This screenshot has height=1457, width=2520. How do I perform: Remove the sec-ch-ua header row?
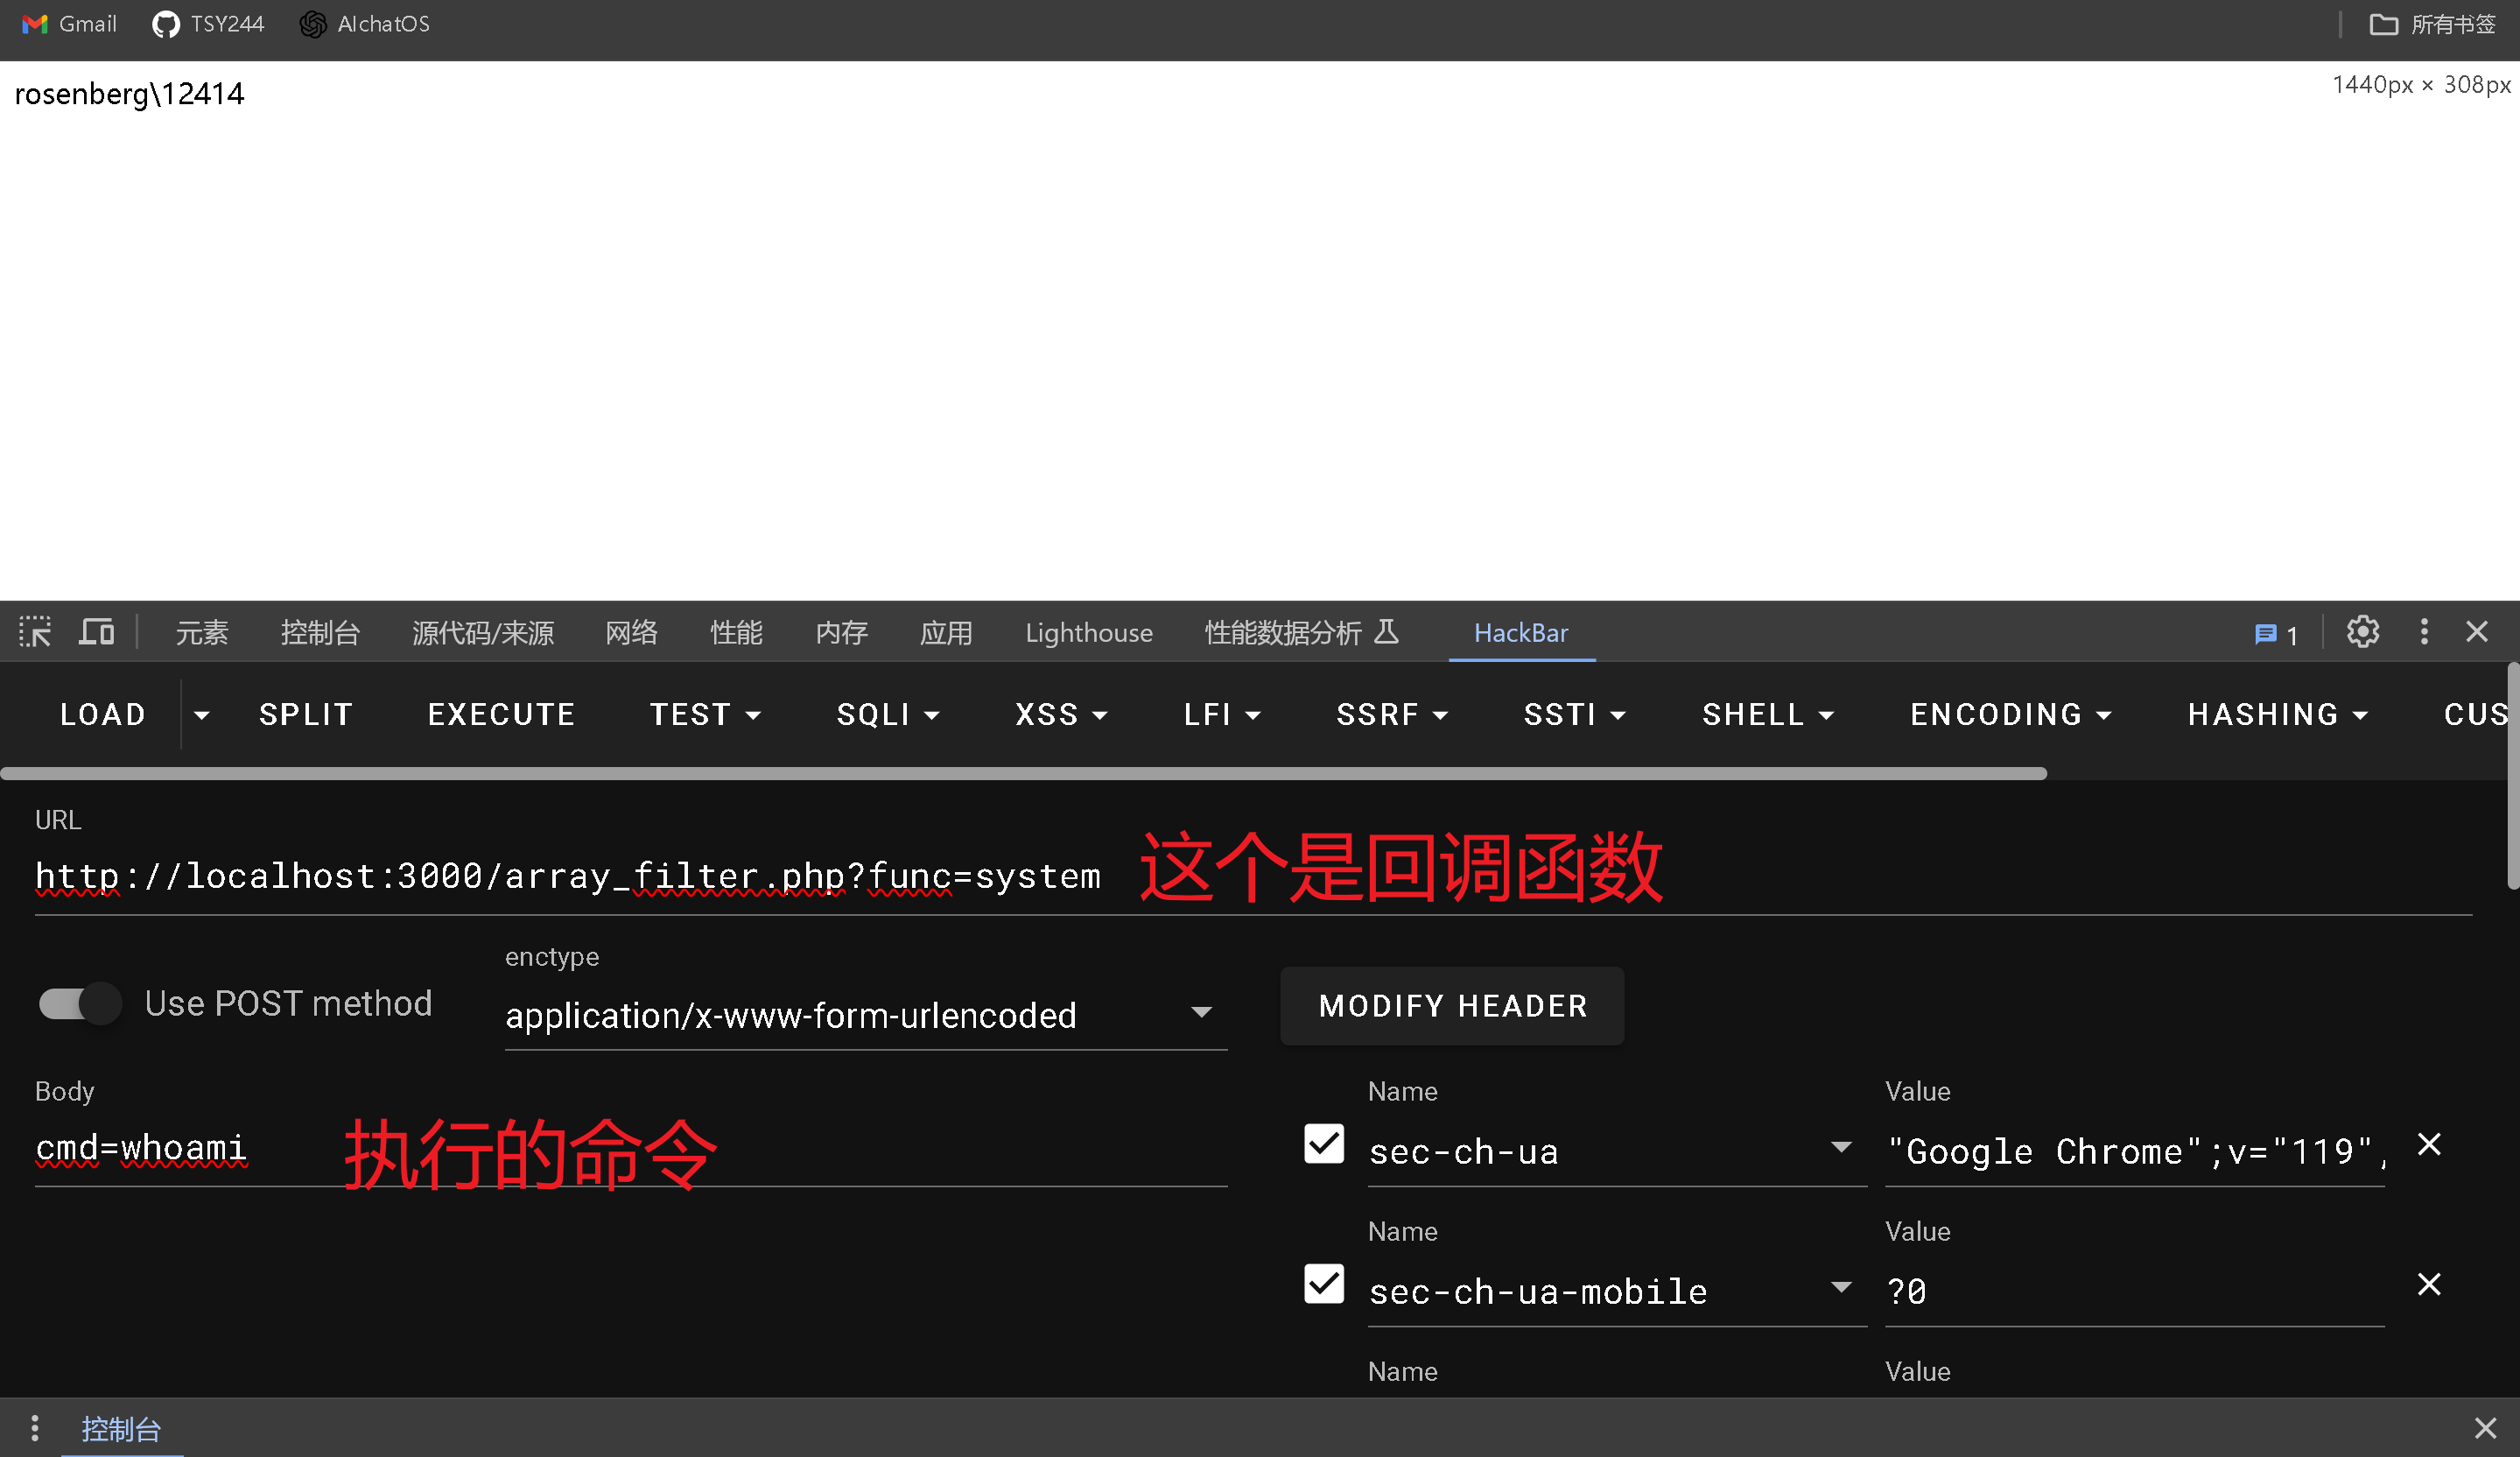pyautogui.click(x=2428, y=1145)
